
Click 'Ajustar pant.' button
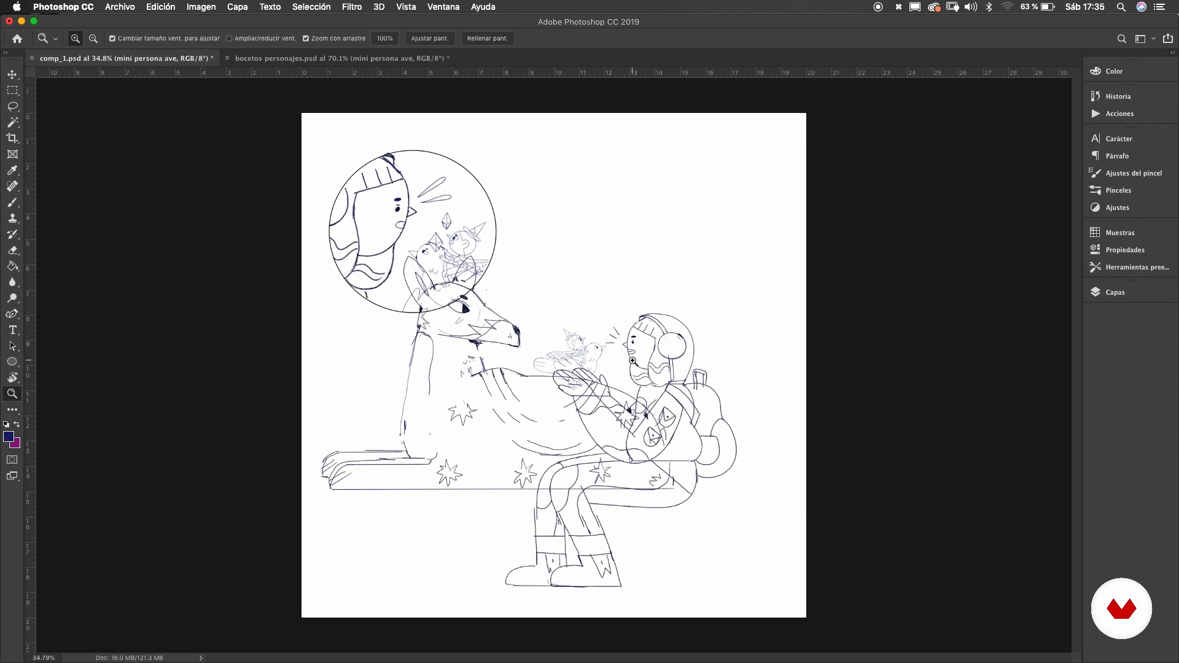430,38
